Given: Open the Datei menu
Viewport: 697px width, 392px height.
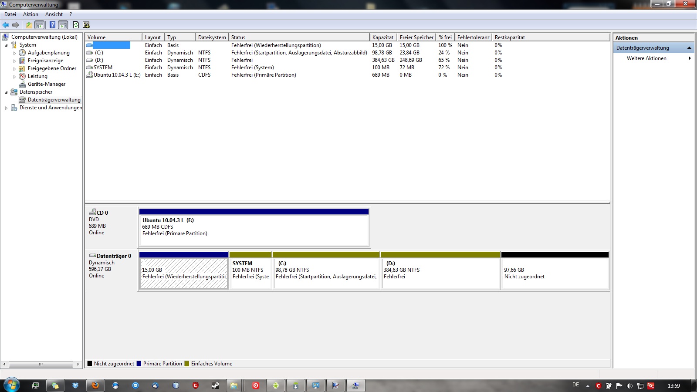Looking at the screenshot, I should coord(10,14).
